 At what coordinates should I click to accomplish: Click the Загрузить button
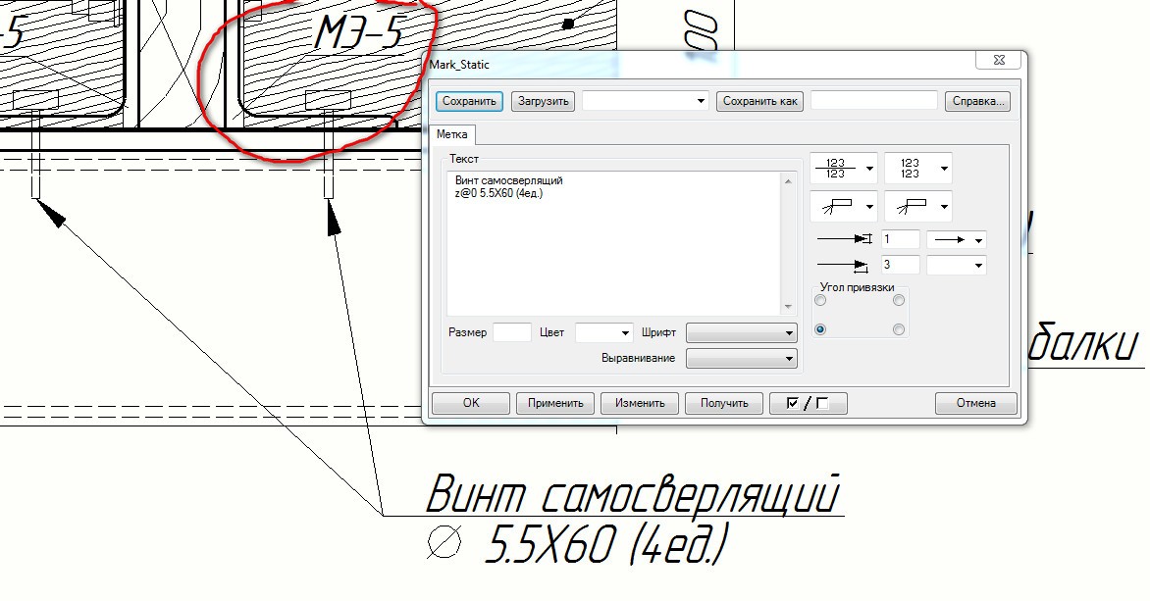pos(544,101)
